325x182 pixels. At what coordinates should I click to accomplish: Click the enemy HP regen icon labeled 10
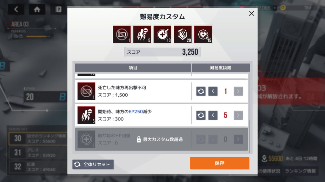162,34
